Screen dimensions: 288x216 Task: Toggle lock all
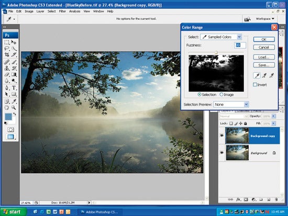tap(245, 123)
